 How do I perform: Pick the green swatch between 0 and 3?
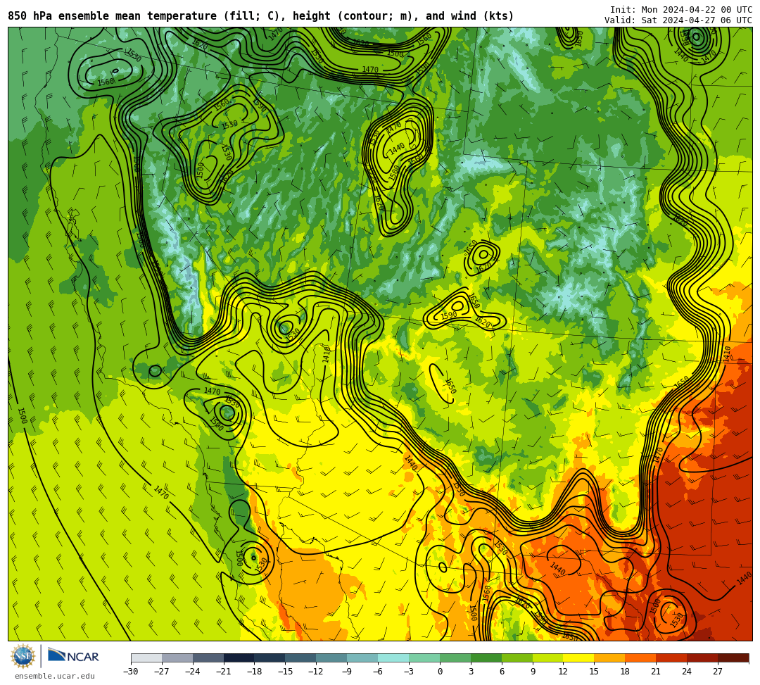pos(455,658)
